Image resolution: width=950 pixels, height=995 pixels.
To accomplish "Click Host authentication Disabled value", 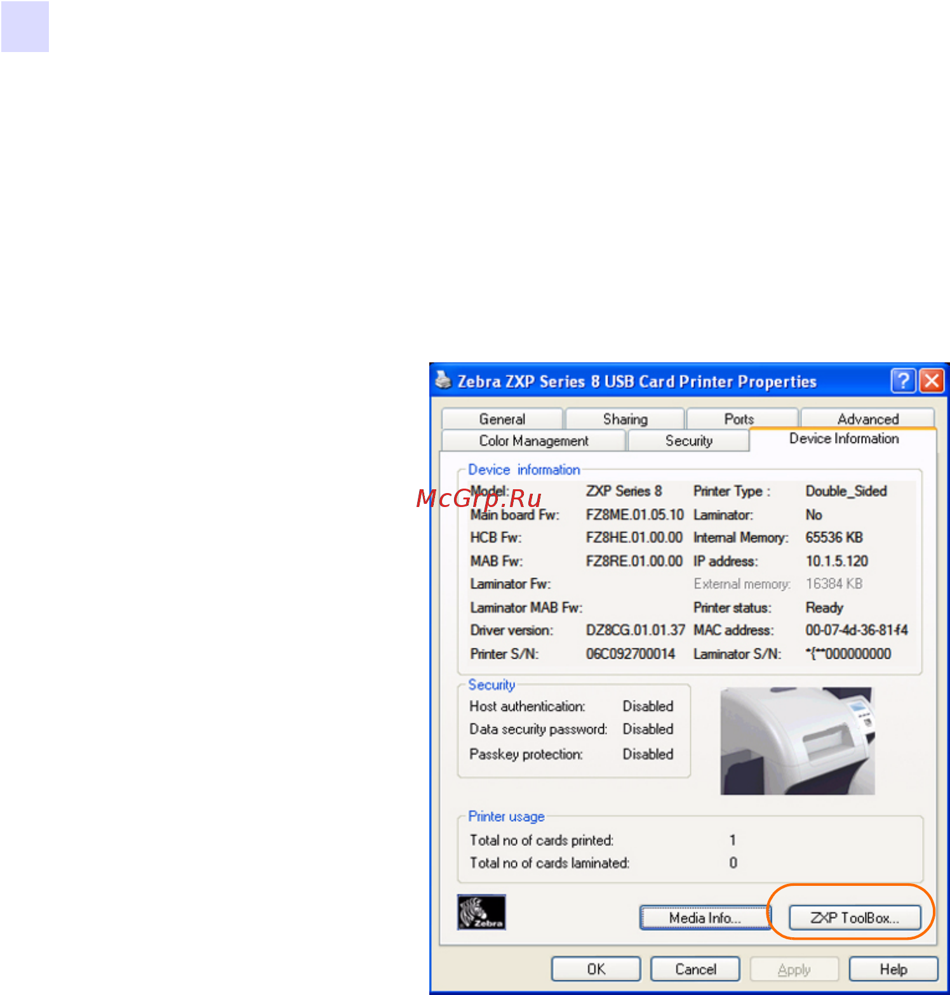I will click(648, 706).
